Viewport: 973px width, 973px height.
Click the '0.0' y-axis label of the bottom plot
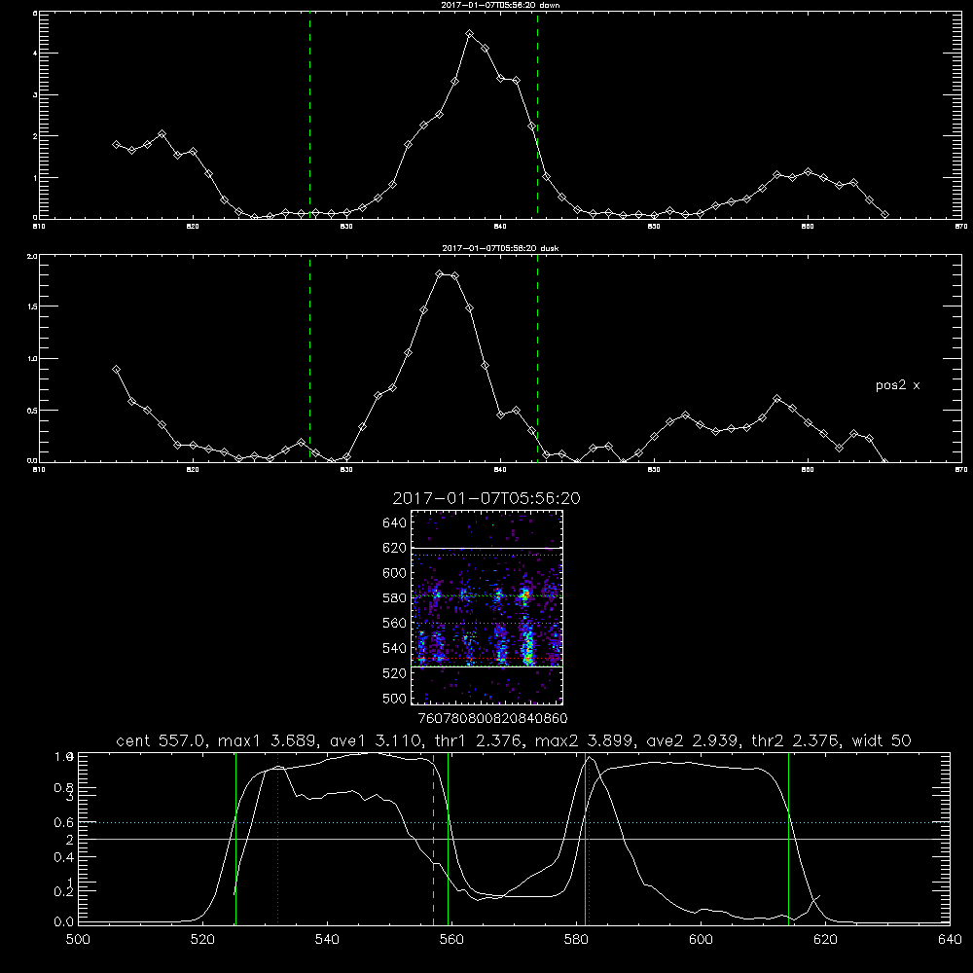pyautogui.click(x=63, y=922)
